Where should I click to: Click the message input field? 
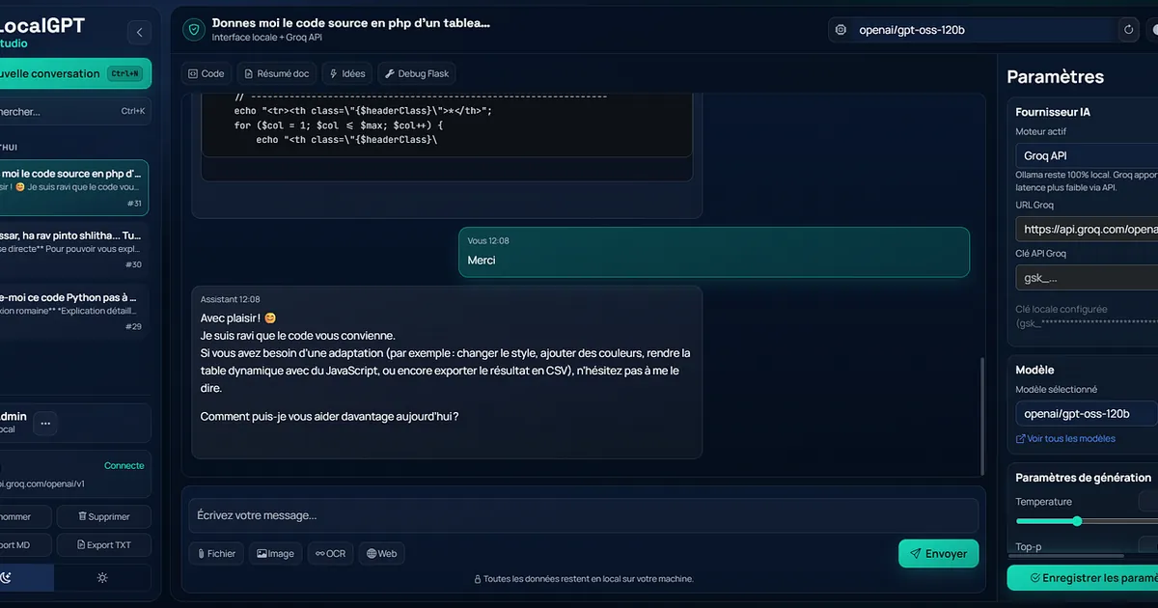coord(584,515)
